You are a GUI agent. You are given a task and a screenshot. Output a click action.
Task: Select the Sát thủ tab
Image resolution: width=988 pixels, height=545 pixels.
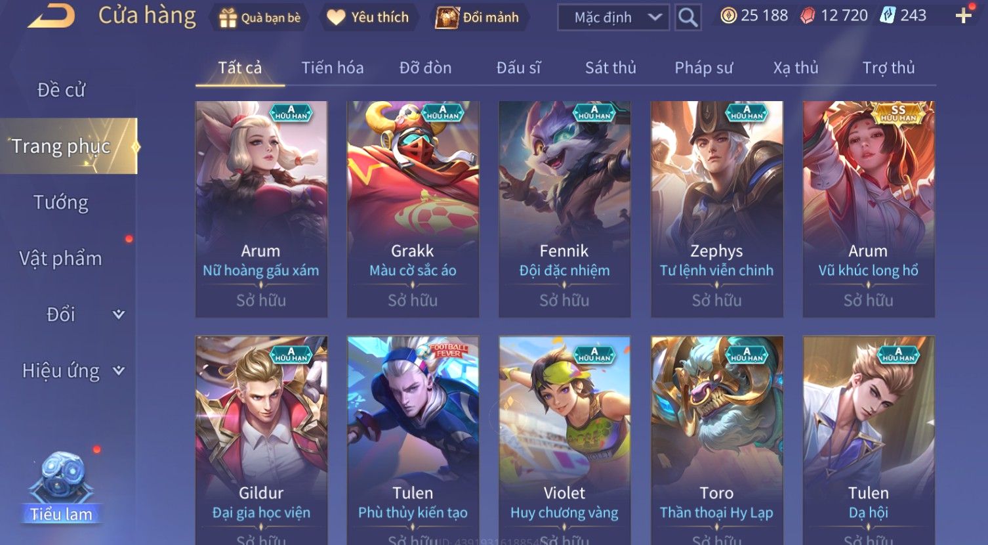tap(611, 68)
